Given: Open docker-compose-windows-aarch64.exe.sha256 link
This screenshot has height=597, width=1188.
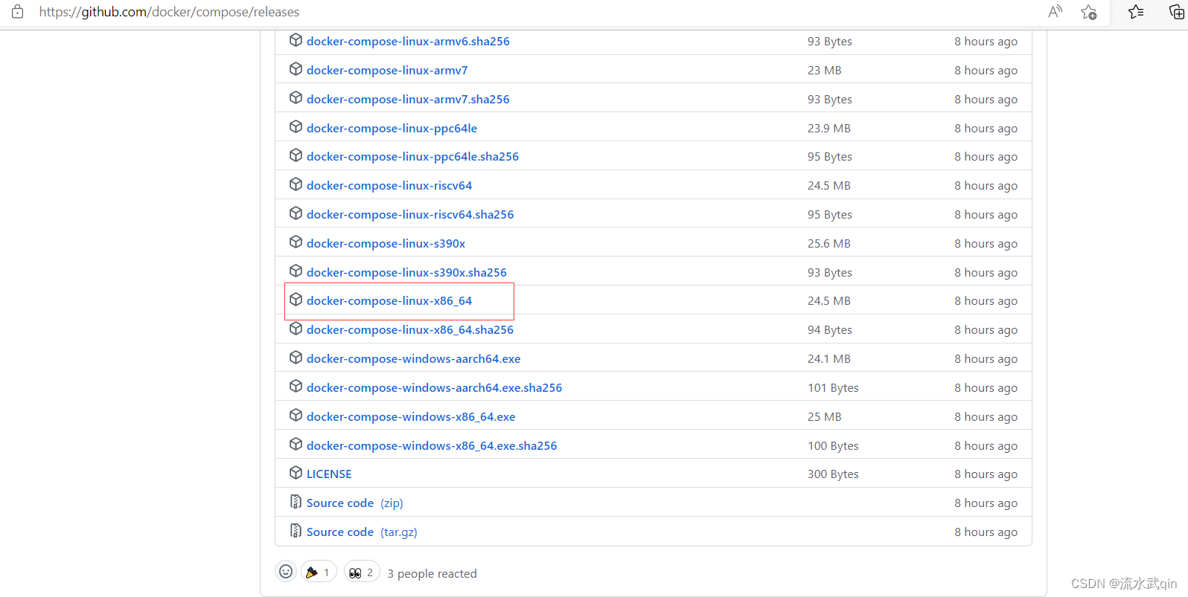Looking at the screenshot, I should 434,388.
